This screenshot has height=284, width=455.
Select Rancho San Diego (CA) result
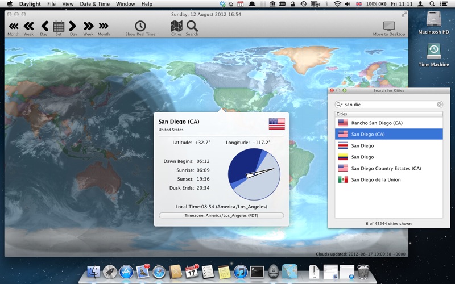[377, 123]
